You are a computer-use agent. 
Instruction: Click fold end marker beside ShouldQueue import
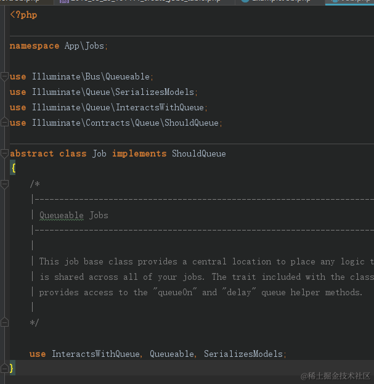pyautogui.click(x=4, y=122)
